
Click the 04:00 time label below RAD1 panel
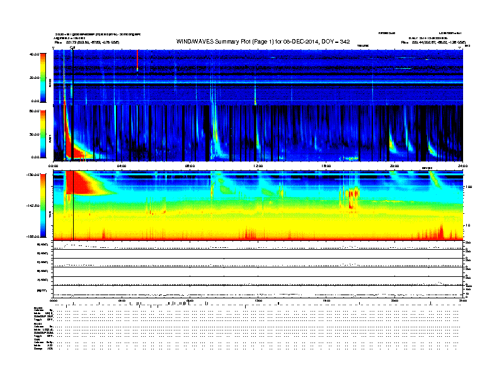[x=122, y=166]
